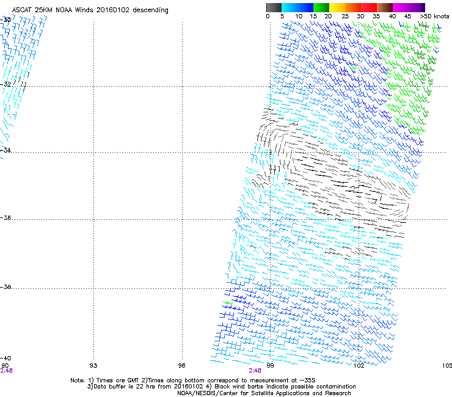Click the longitude label 93
The height and width of the screenshot is (397, 452).
[x=93, y=366]
